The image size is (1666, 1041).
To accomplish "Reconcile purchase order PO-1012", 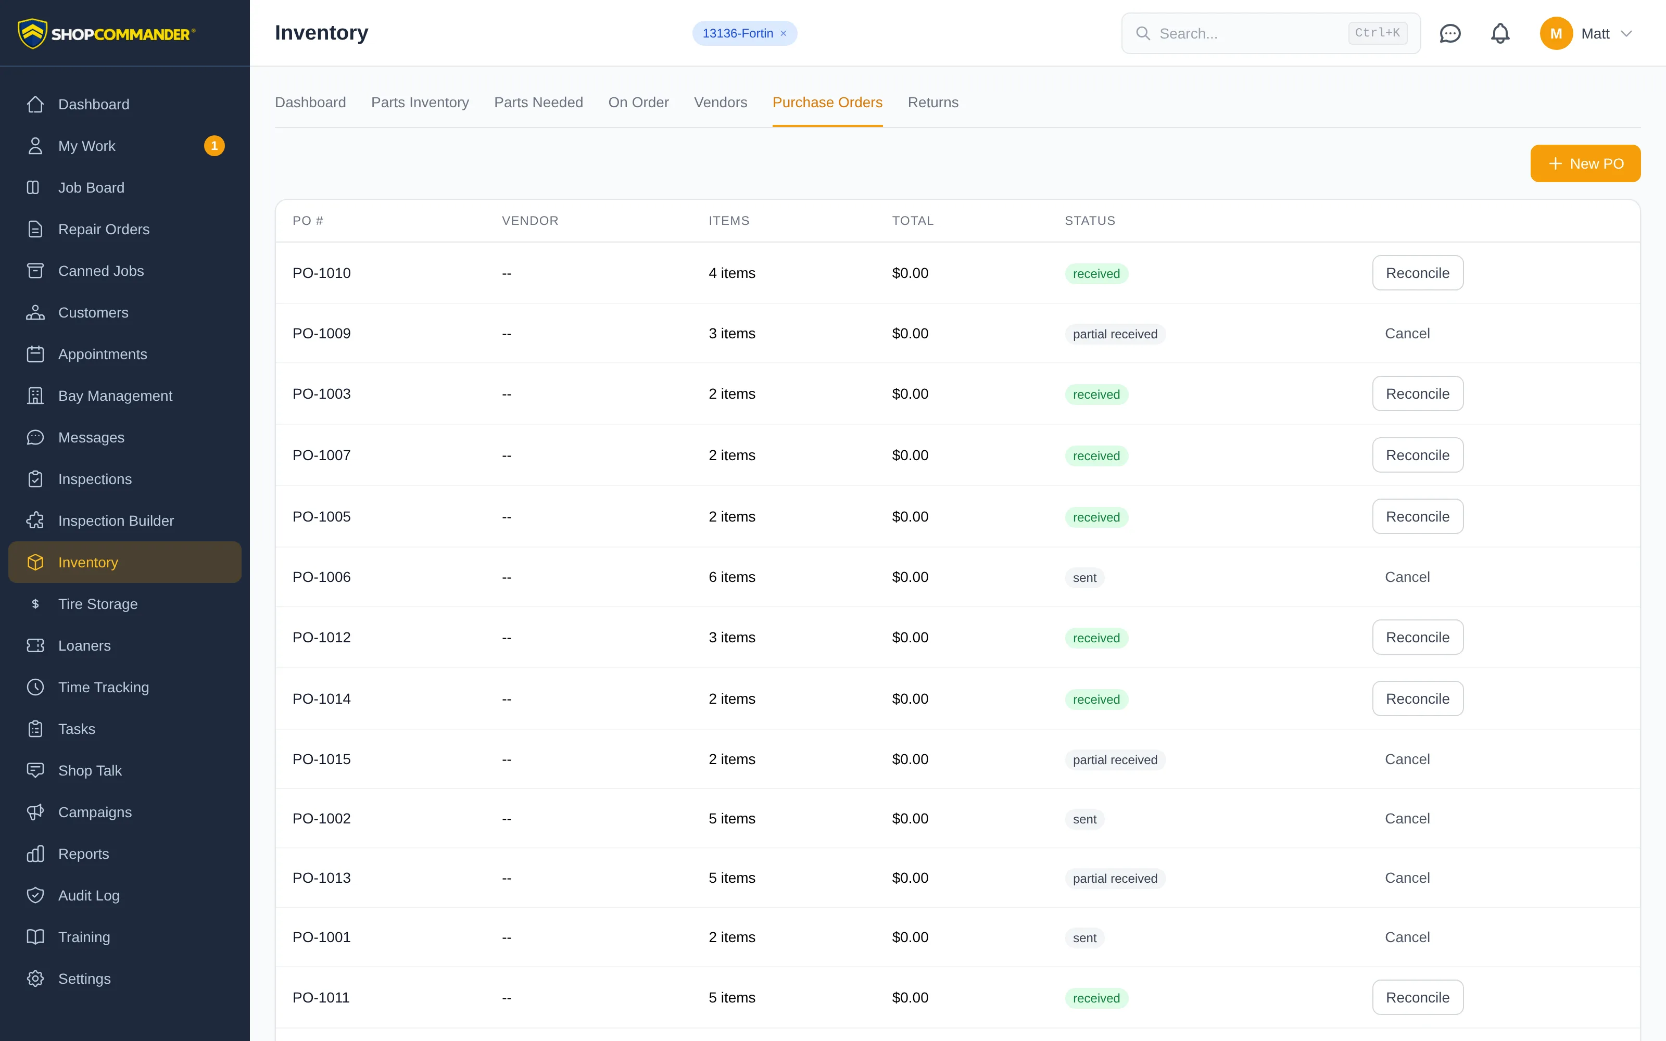I will 1418,638.
